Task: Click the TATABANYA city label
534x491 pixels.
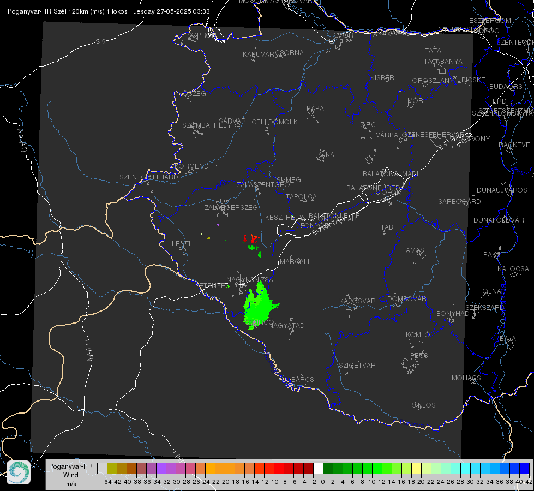Action: pyautogui.click(x=443, y=61)
